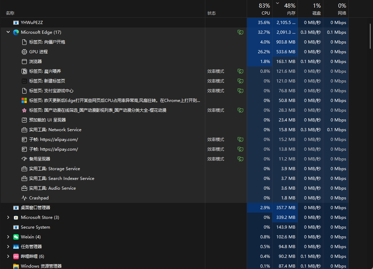Screen dimensions: 373x269
Task: Click the Microsoft logo icon in Edge tab row
Action: (24, 101)
